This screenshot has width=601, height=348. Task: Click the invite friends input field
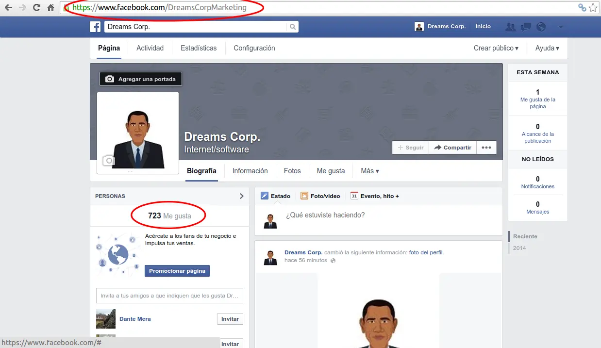(x=169, y=296)
